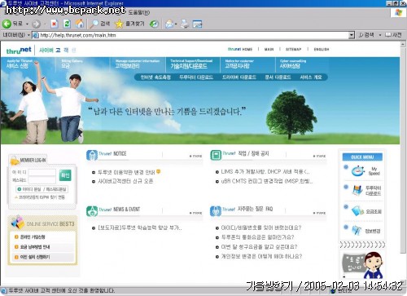Open the LIMS 추가 개발사항 DHCP notice
The width and height of the screenshot is (407, 296).
pos(265,172)
